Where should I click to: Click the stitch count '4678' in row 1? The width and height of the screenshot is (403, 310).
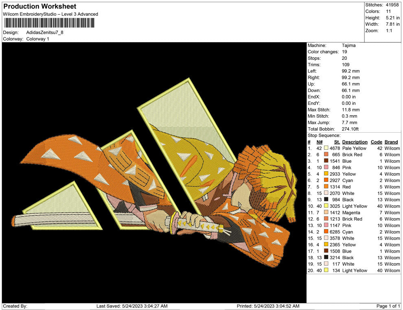(335, 148)
